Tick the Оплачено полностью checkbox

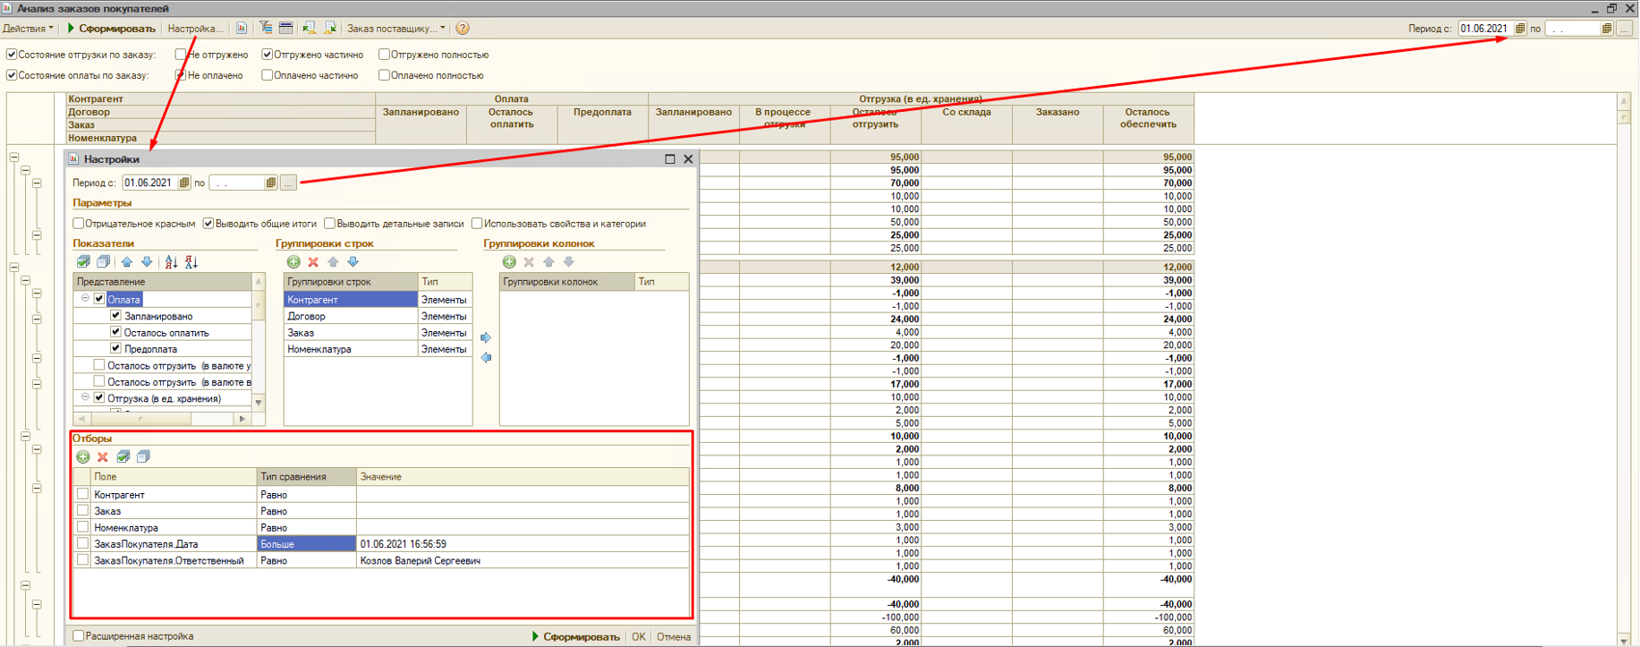tap(384, 75)
